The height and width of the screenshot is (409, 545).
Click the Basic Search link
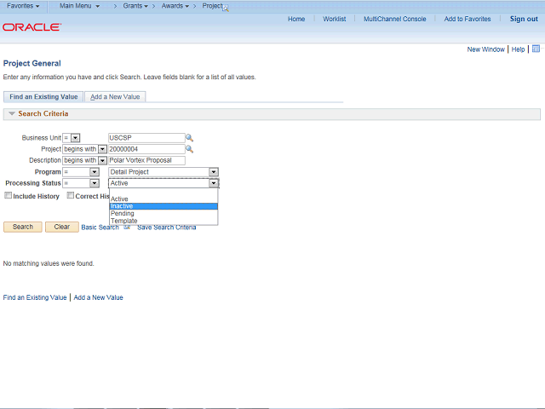(100, 228)
